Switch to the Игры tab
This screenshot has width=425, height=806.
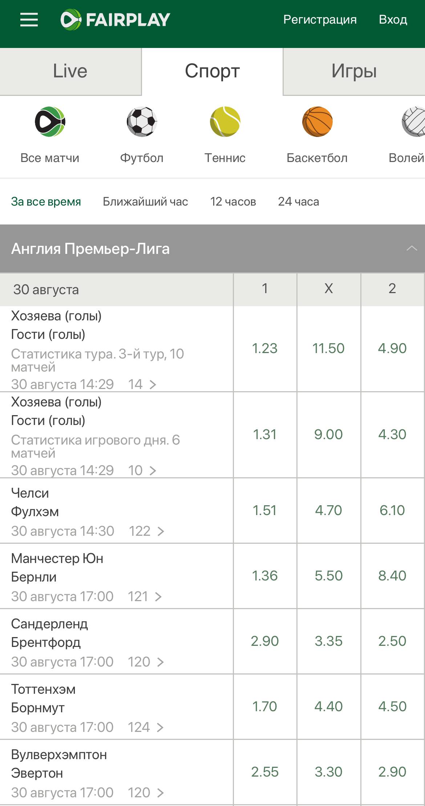(354, 71)
